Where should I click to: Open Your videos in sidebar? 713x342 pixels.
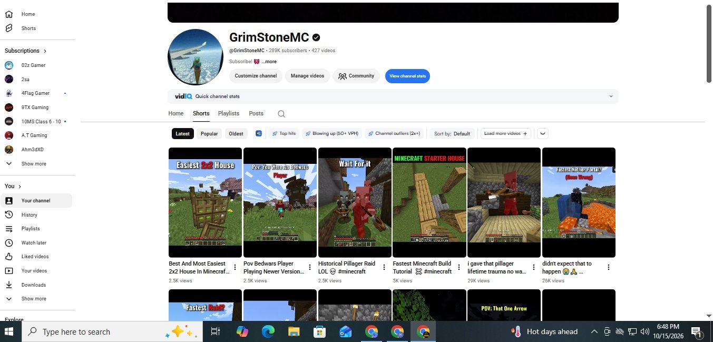coord(34,271)
